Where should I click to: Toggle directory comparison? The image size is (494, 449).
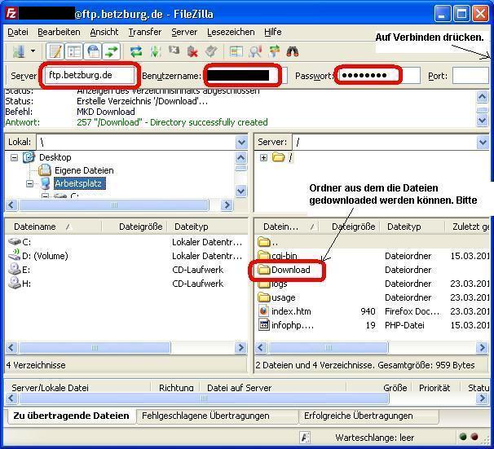pos(236,51)
